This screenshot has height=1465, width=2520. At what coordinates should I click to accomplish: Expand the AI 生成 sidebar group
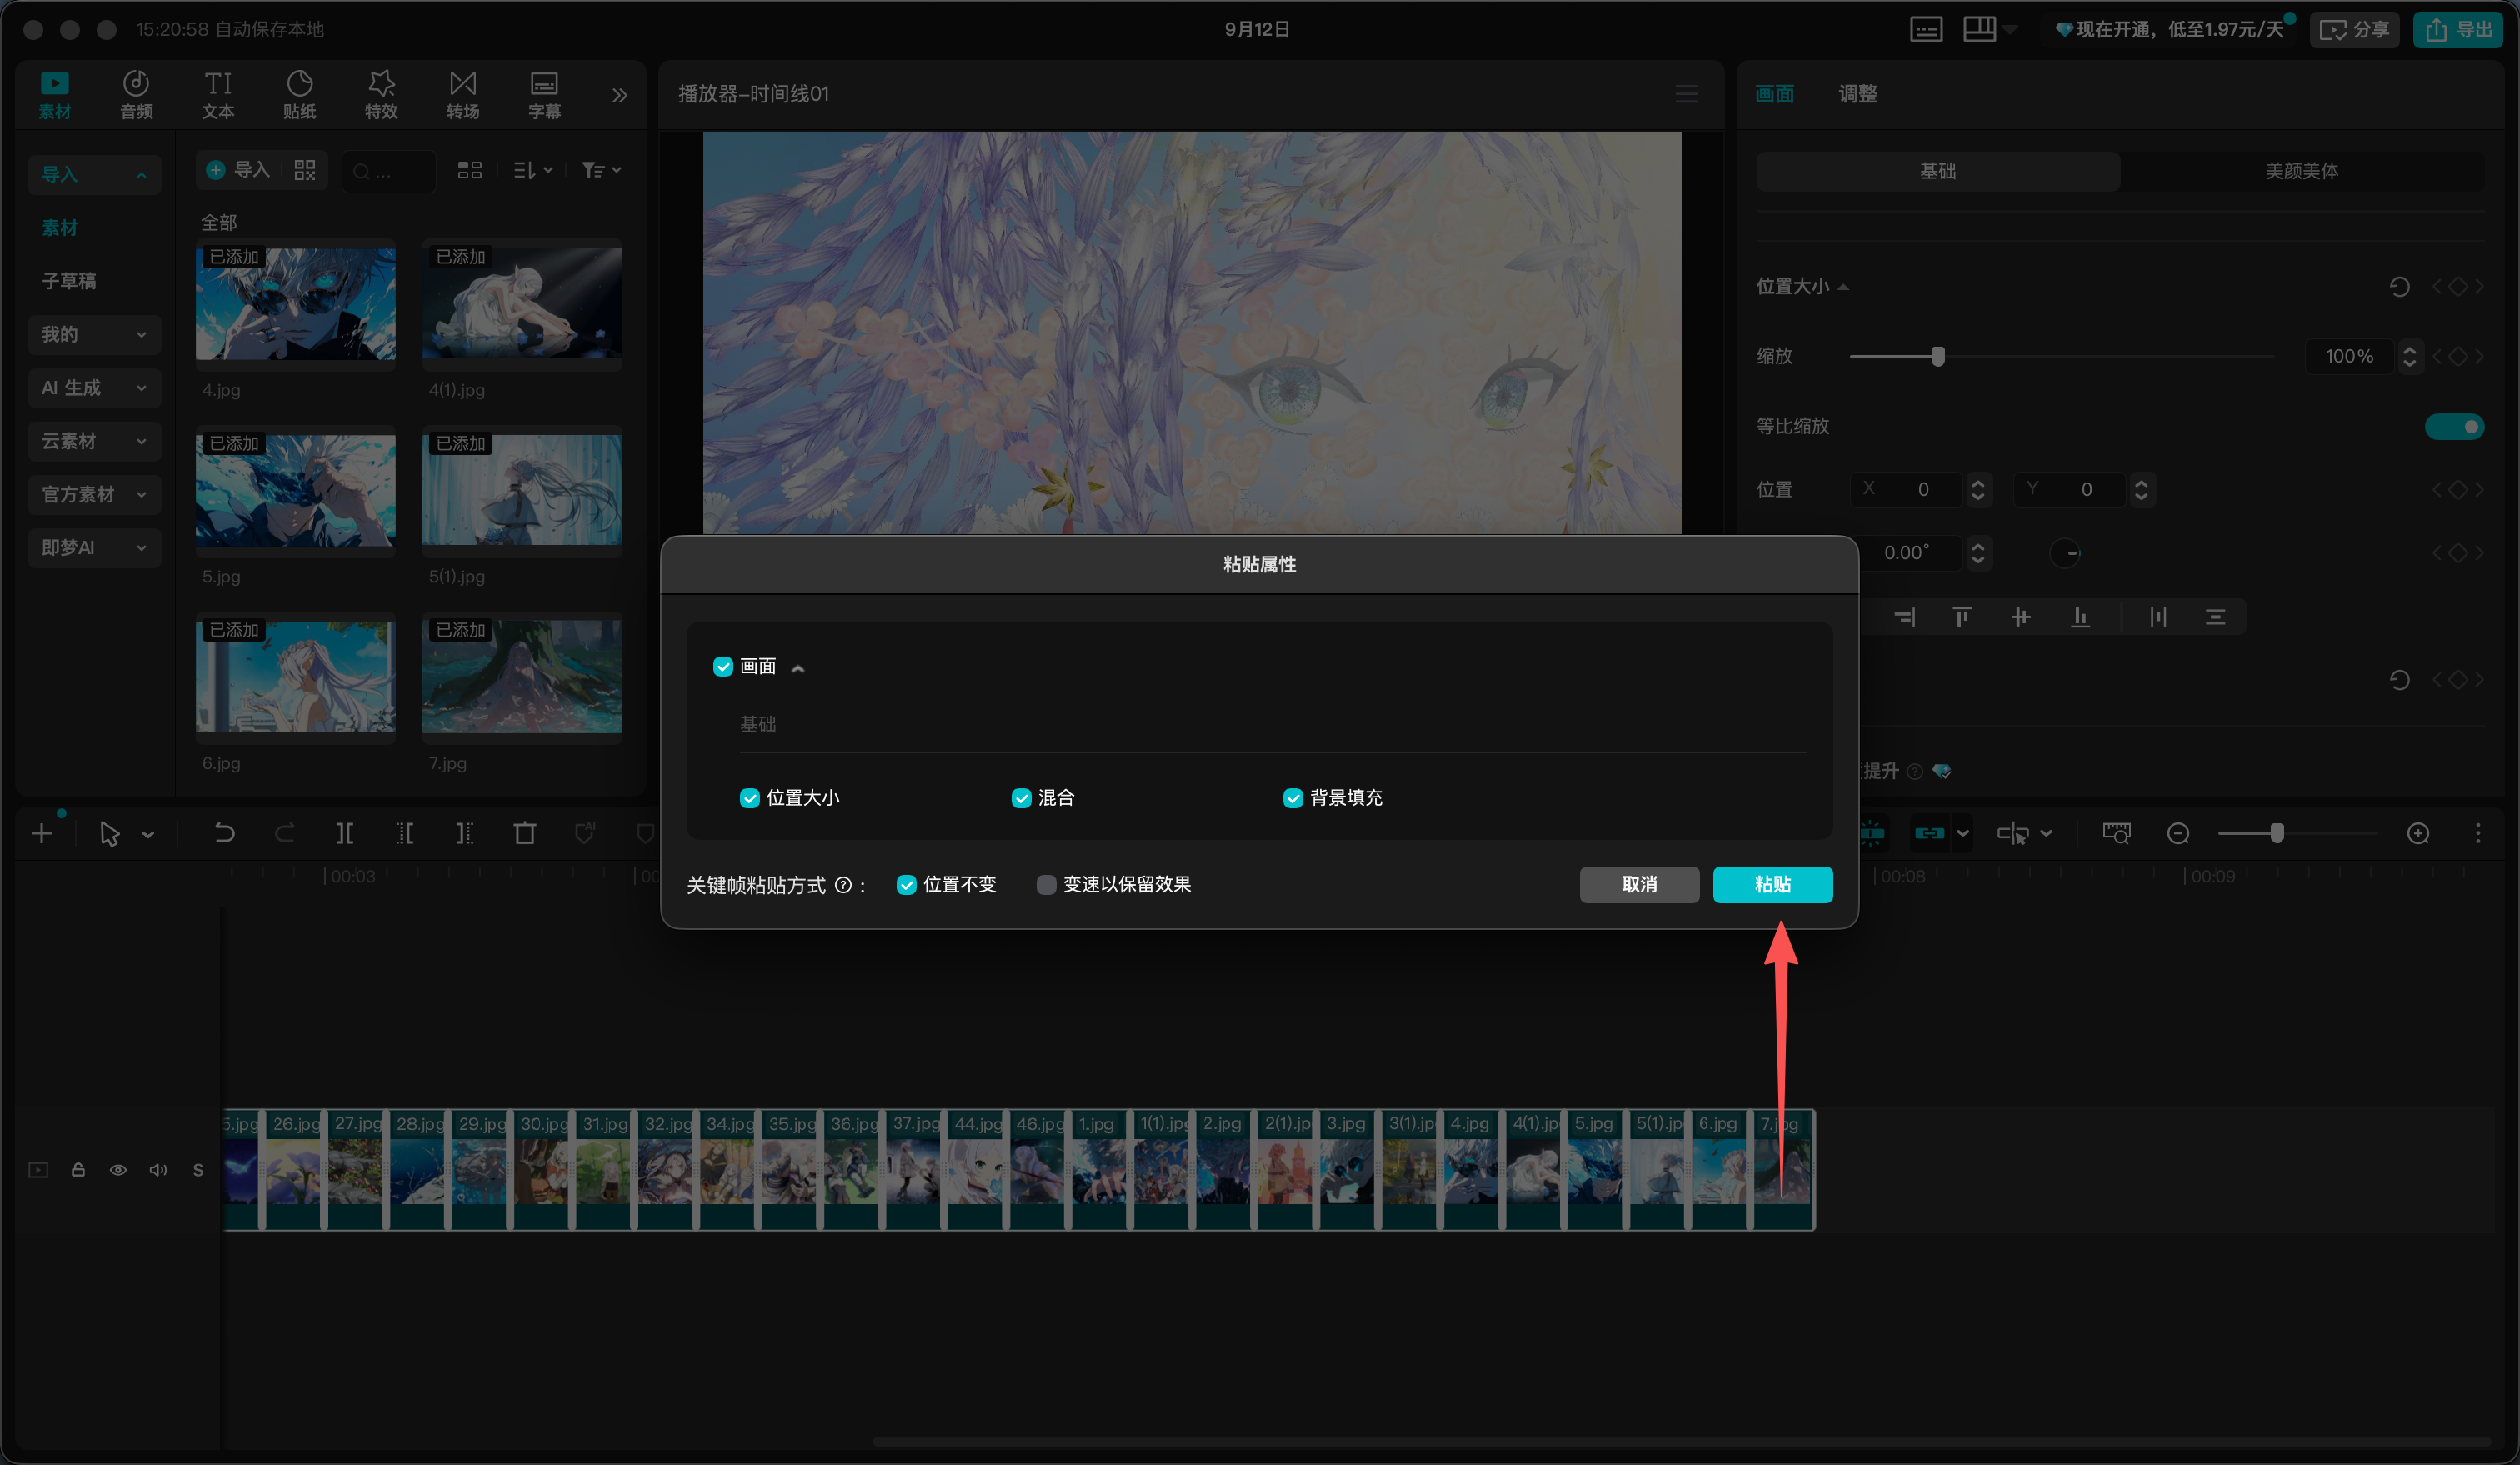[95, 388]
